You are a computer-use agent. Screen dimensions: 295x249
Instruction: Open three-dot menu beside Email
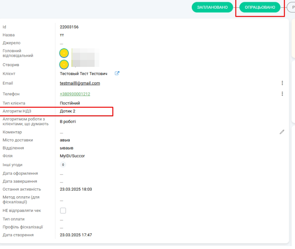point(282,83)
